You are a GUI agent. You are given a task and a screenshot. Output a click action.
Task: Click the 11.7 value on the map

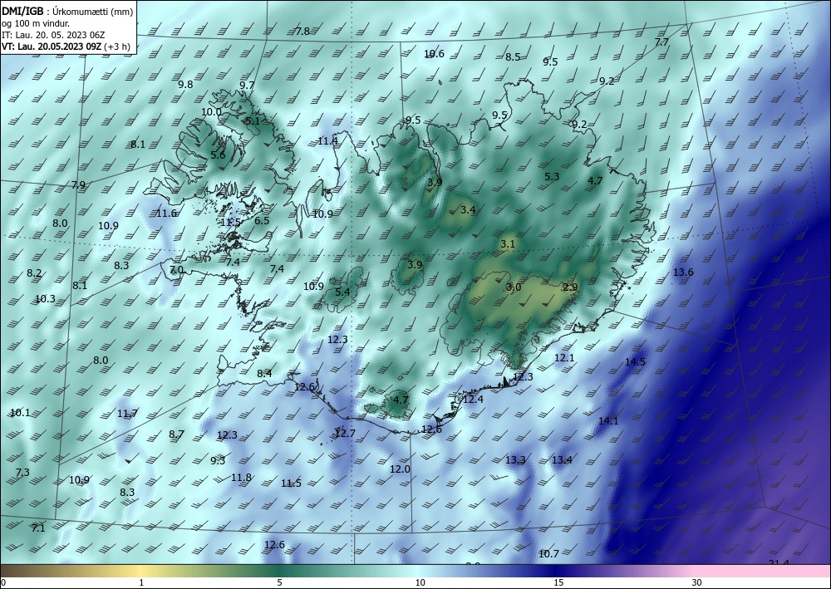click(x=127, y=413)
